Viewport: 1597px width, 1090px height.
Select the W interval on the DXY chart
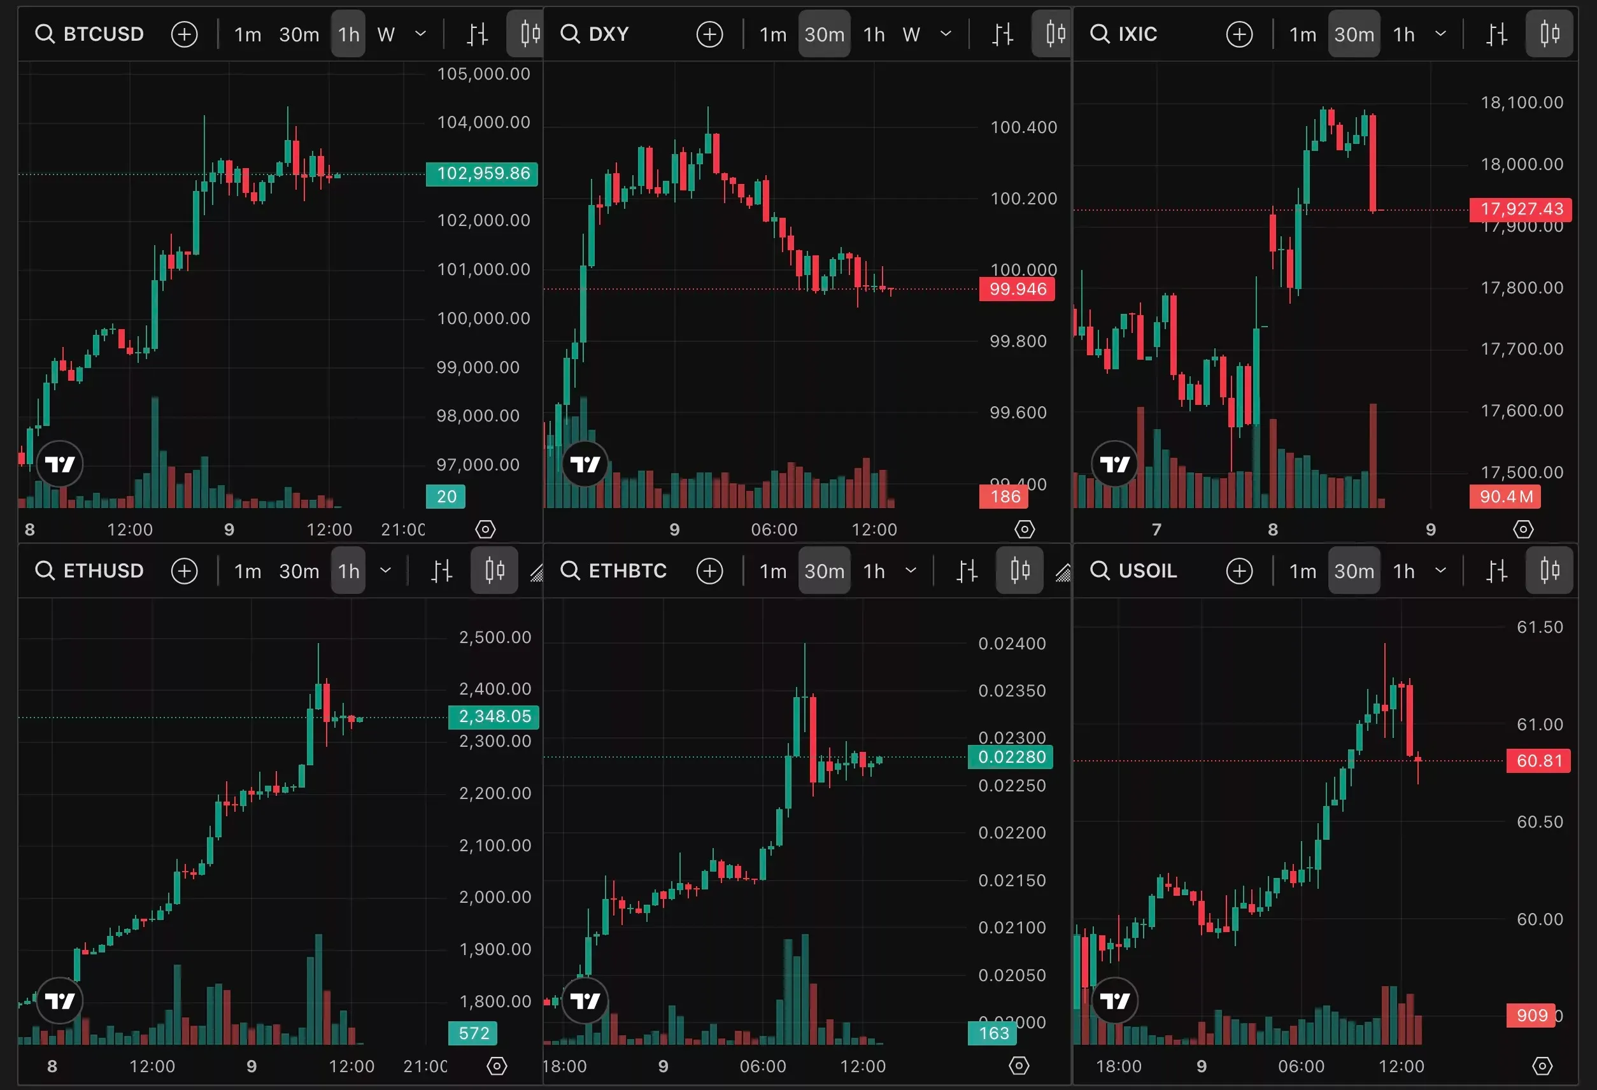pyautogui.click(x=911, y=34)
